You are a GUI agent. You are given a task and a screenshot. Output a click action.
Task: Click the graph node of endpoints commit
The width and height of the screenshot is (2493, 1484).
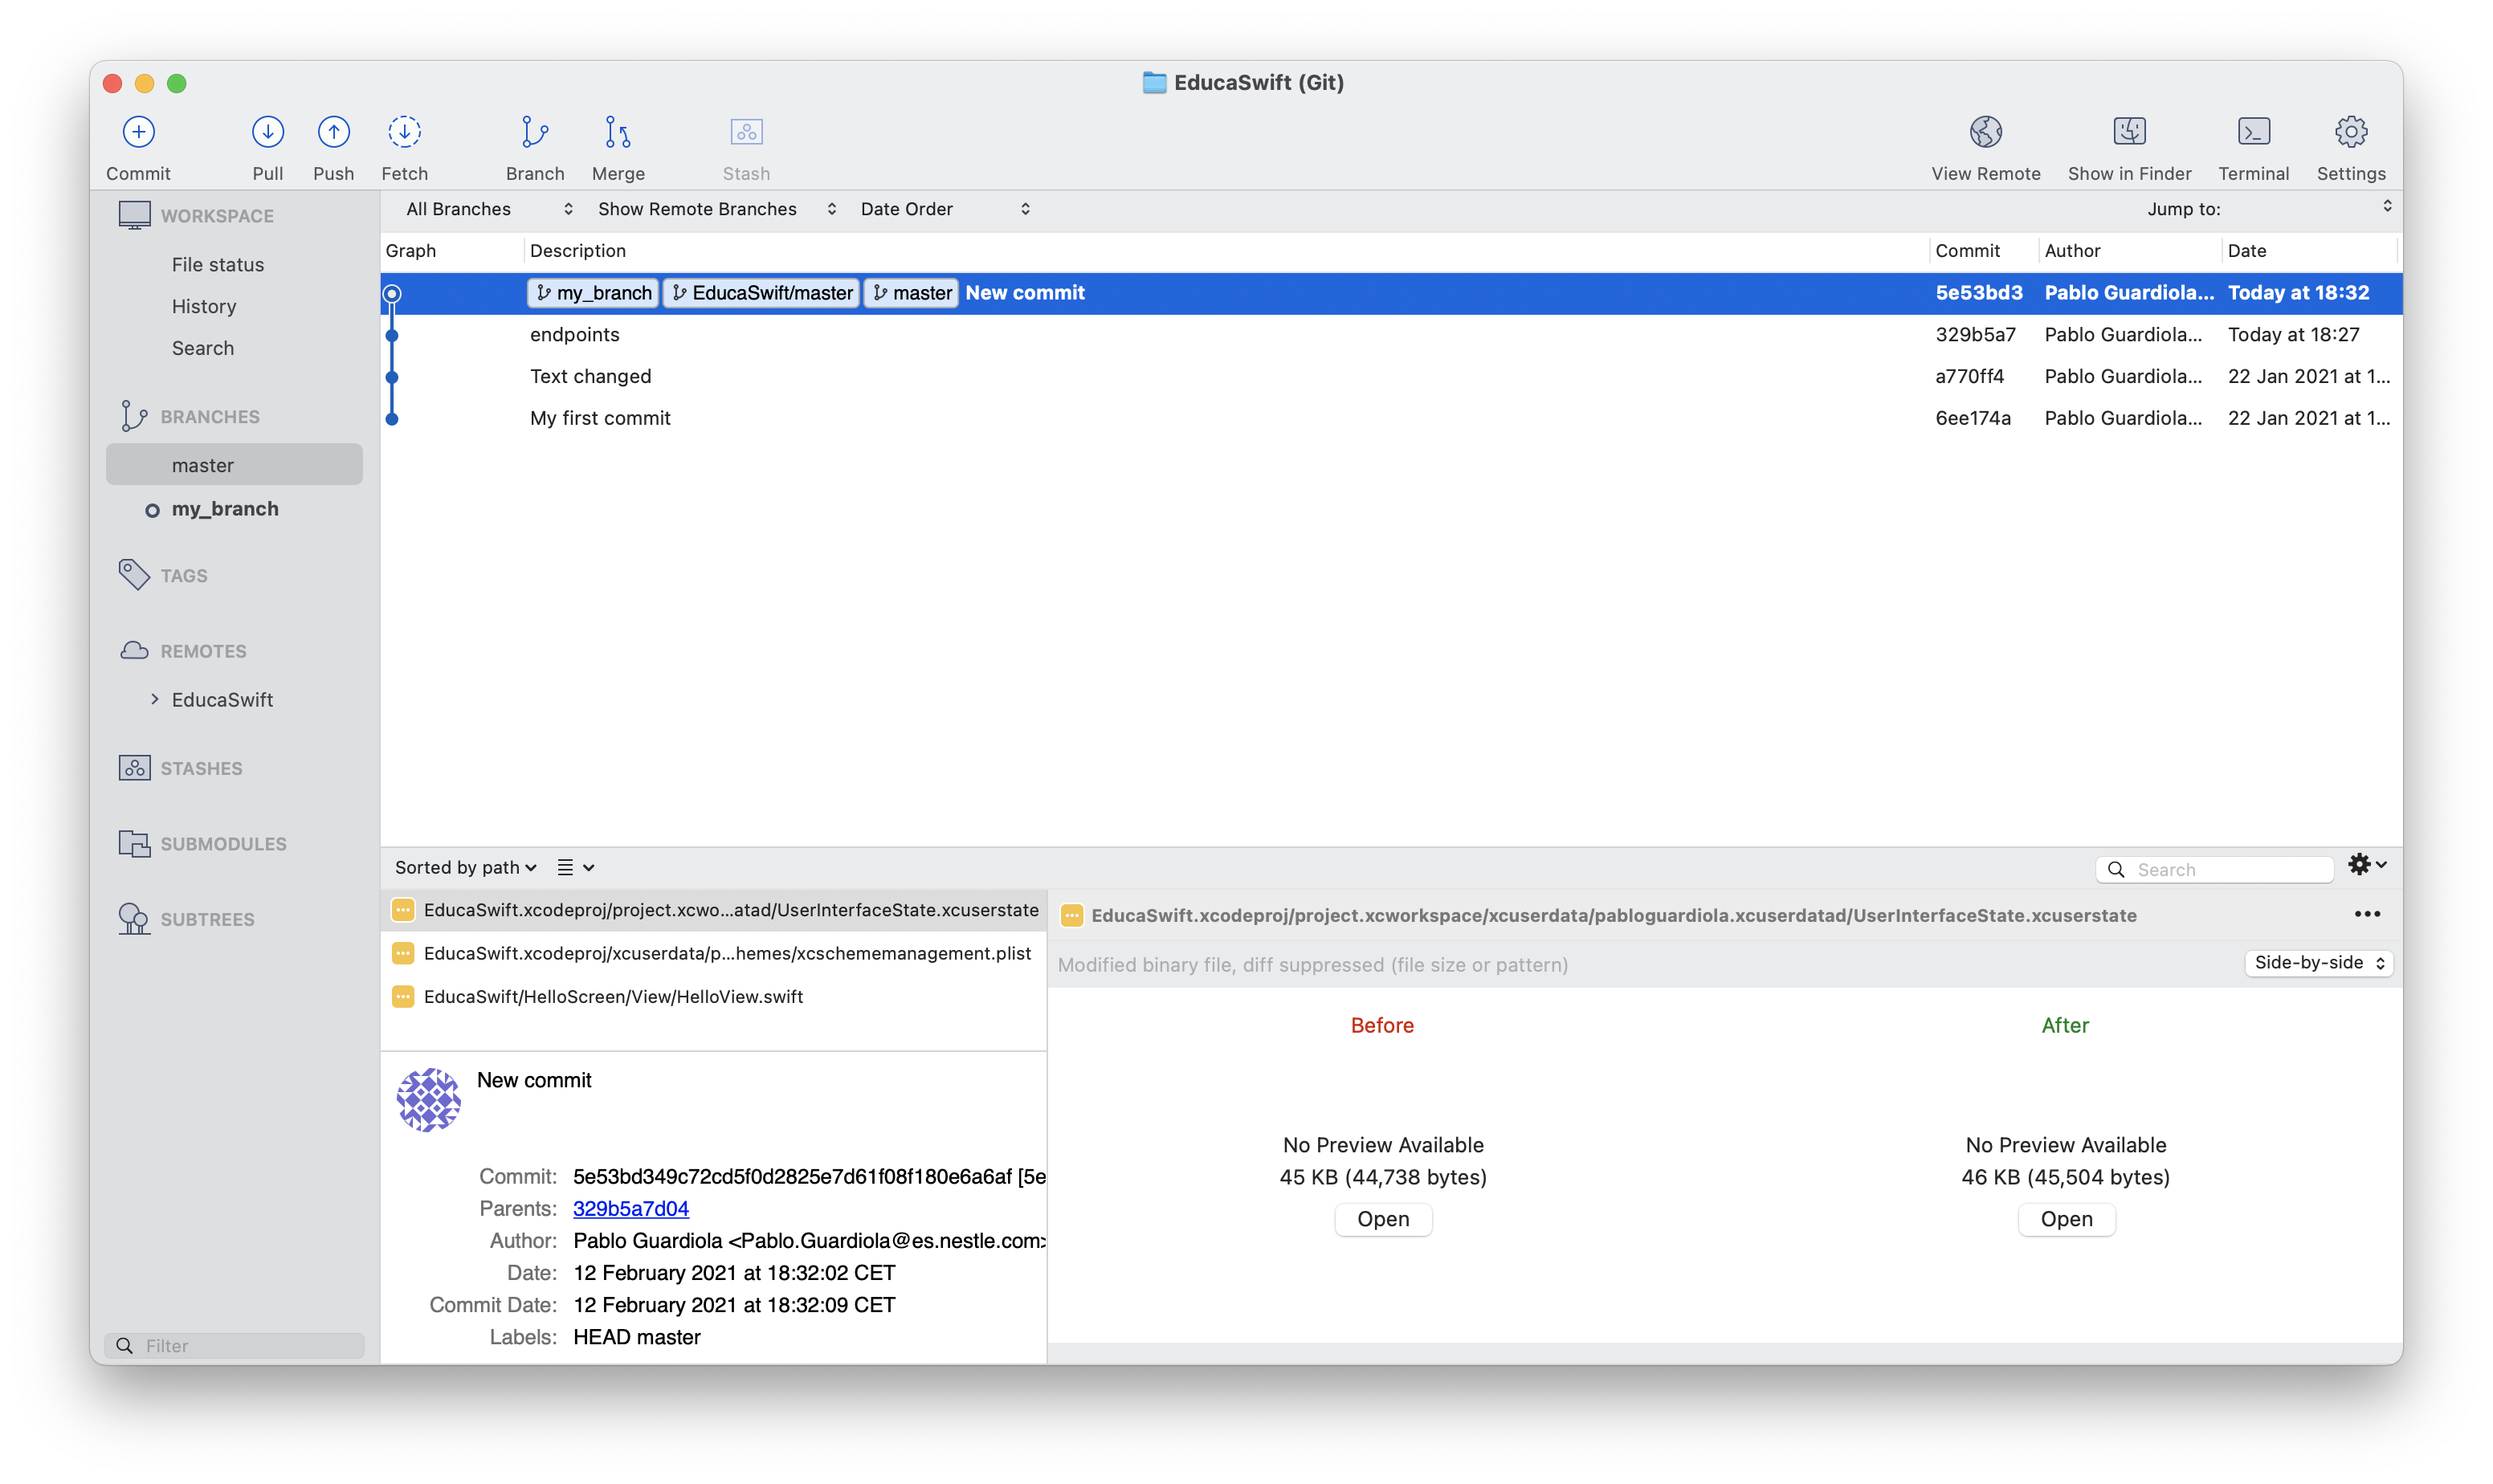click(392, 336)
